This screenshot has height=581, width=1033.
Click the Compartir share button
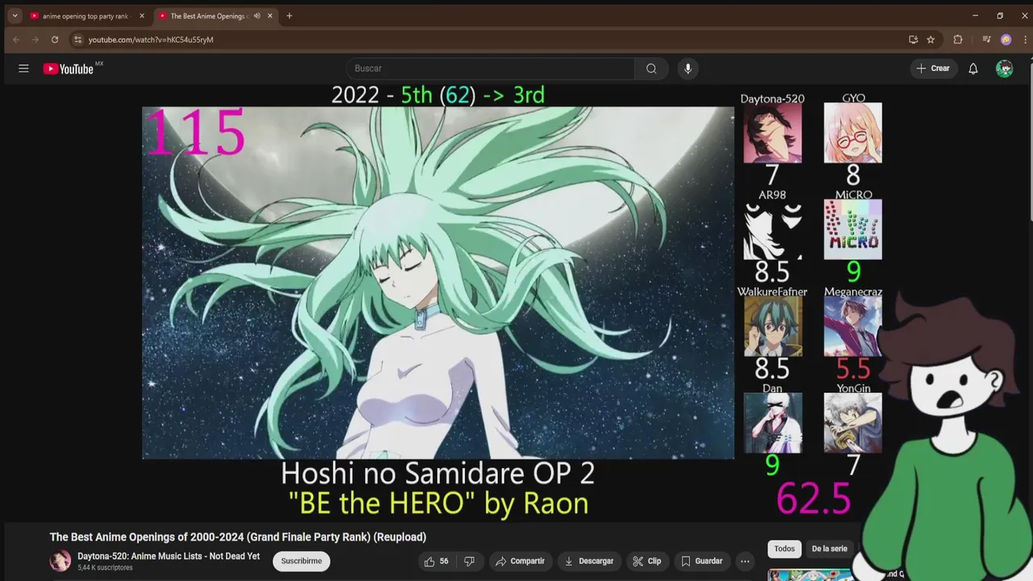coord(520,561)
